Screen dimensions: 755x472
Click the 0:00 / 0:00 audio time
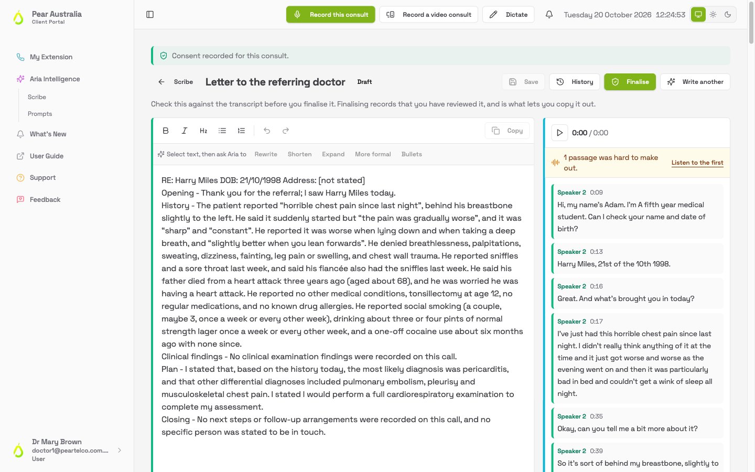click(590, 133)
